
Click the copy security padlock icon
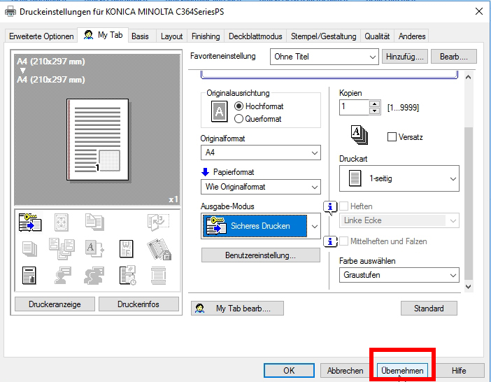(159, 249)
